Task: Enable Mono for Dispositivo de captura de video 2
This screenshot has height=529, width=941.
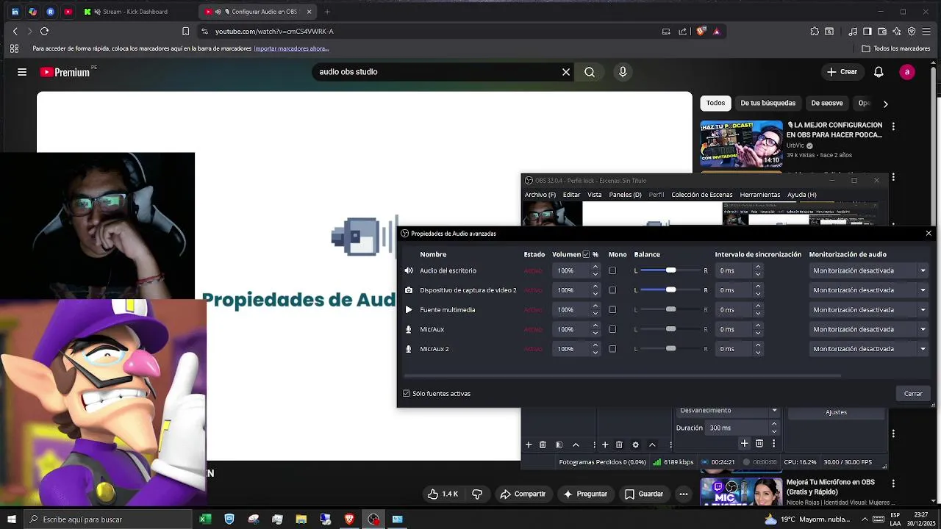Action: [x=612, y=290]
